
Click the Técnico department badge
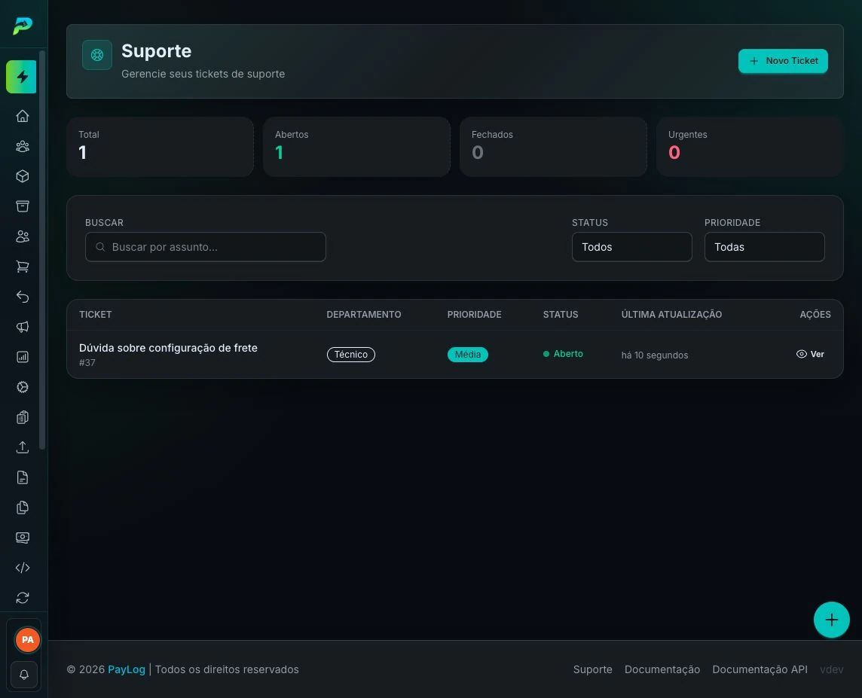tap(350, 355)
